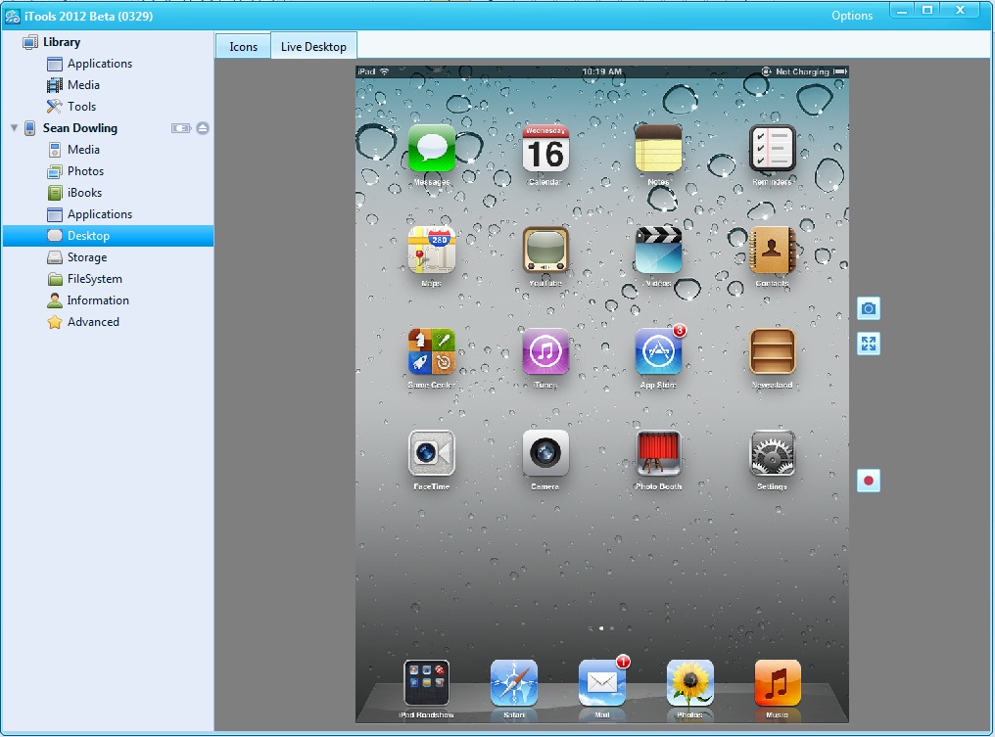995x737 pixels.
Task: Open Mail from the dock
Action: point(601,683)
